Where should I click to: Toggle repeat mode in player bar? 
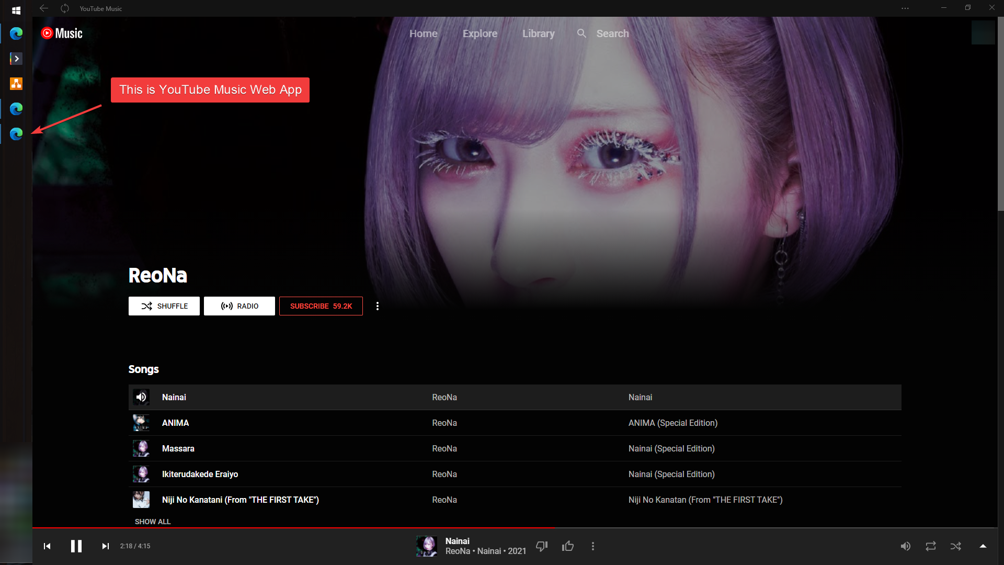930,546
